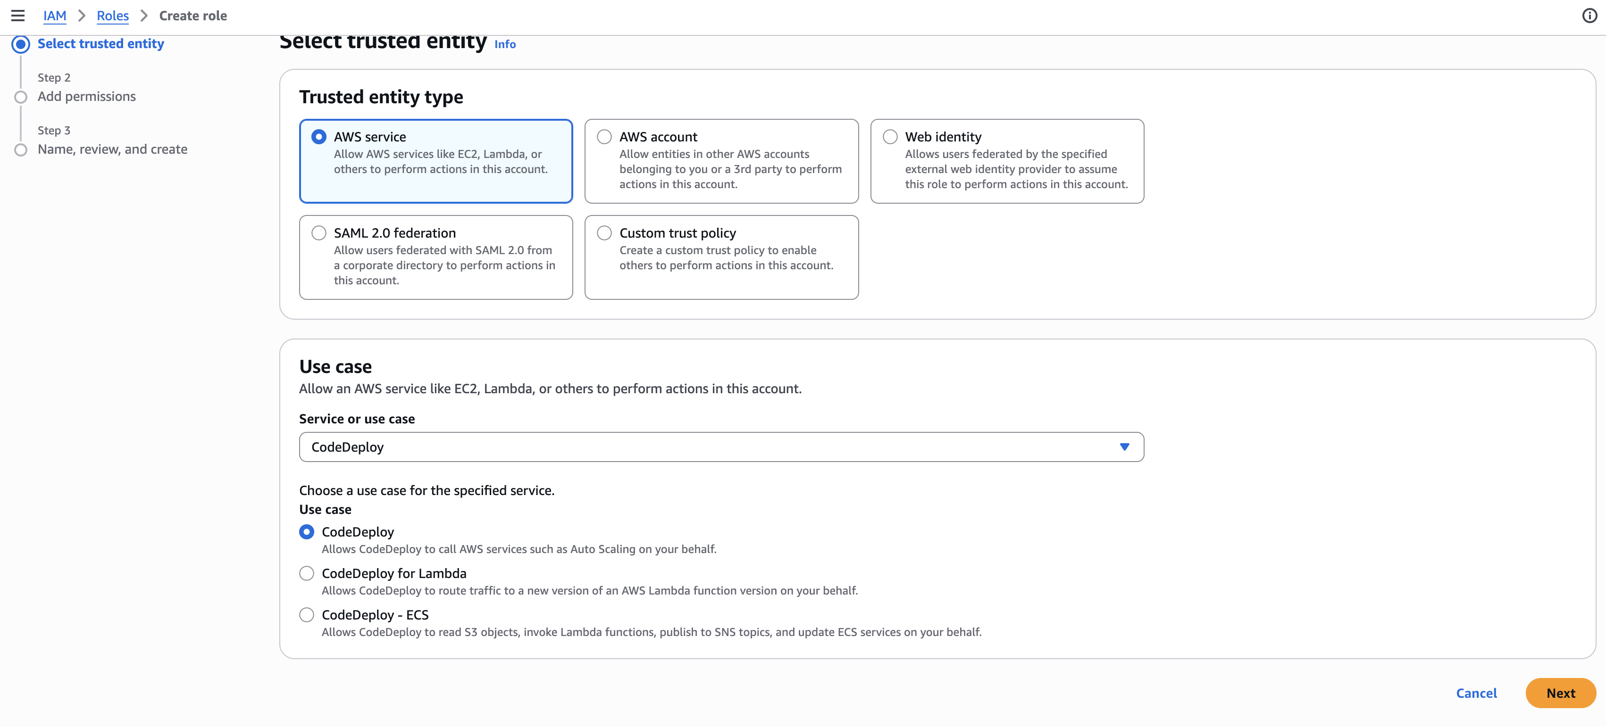Cancel role creation
Image resolution: width=1606 pixels, height=727 pixels.
1476,693
